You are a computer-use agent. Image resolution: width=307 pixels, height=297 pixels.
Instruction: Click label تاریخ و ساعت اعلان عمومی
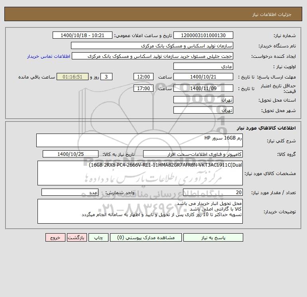pyautogui.click(x=143, y=35)
